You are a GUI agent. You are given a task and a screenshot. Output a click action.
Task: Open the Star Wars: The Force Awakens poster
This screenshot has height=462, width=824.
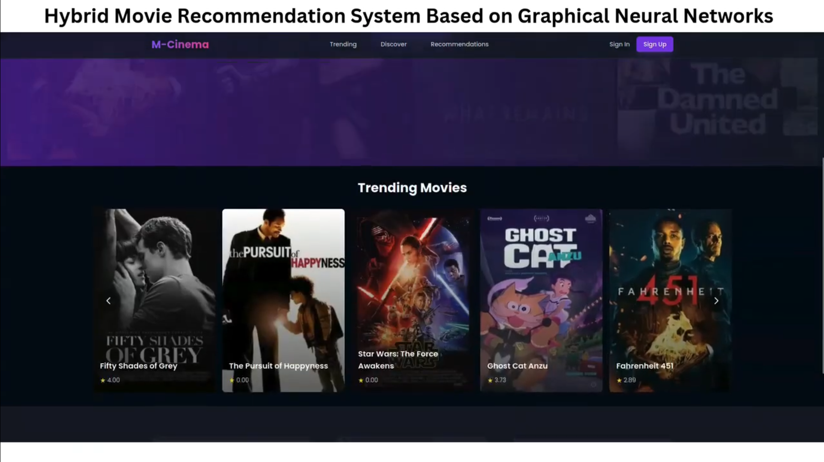pos(412,300)
